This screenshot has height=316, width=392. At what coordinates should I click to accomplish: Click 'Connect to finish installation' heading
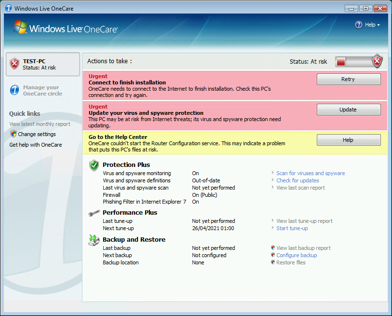(x=127, y=82)
